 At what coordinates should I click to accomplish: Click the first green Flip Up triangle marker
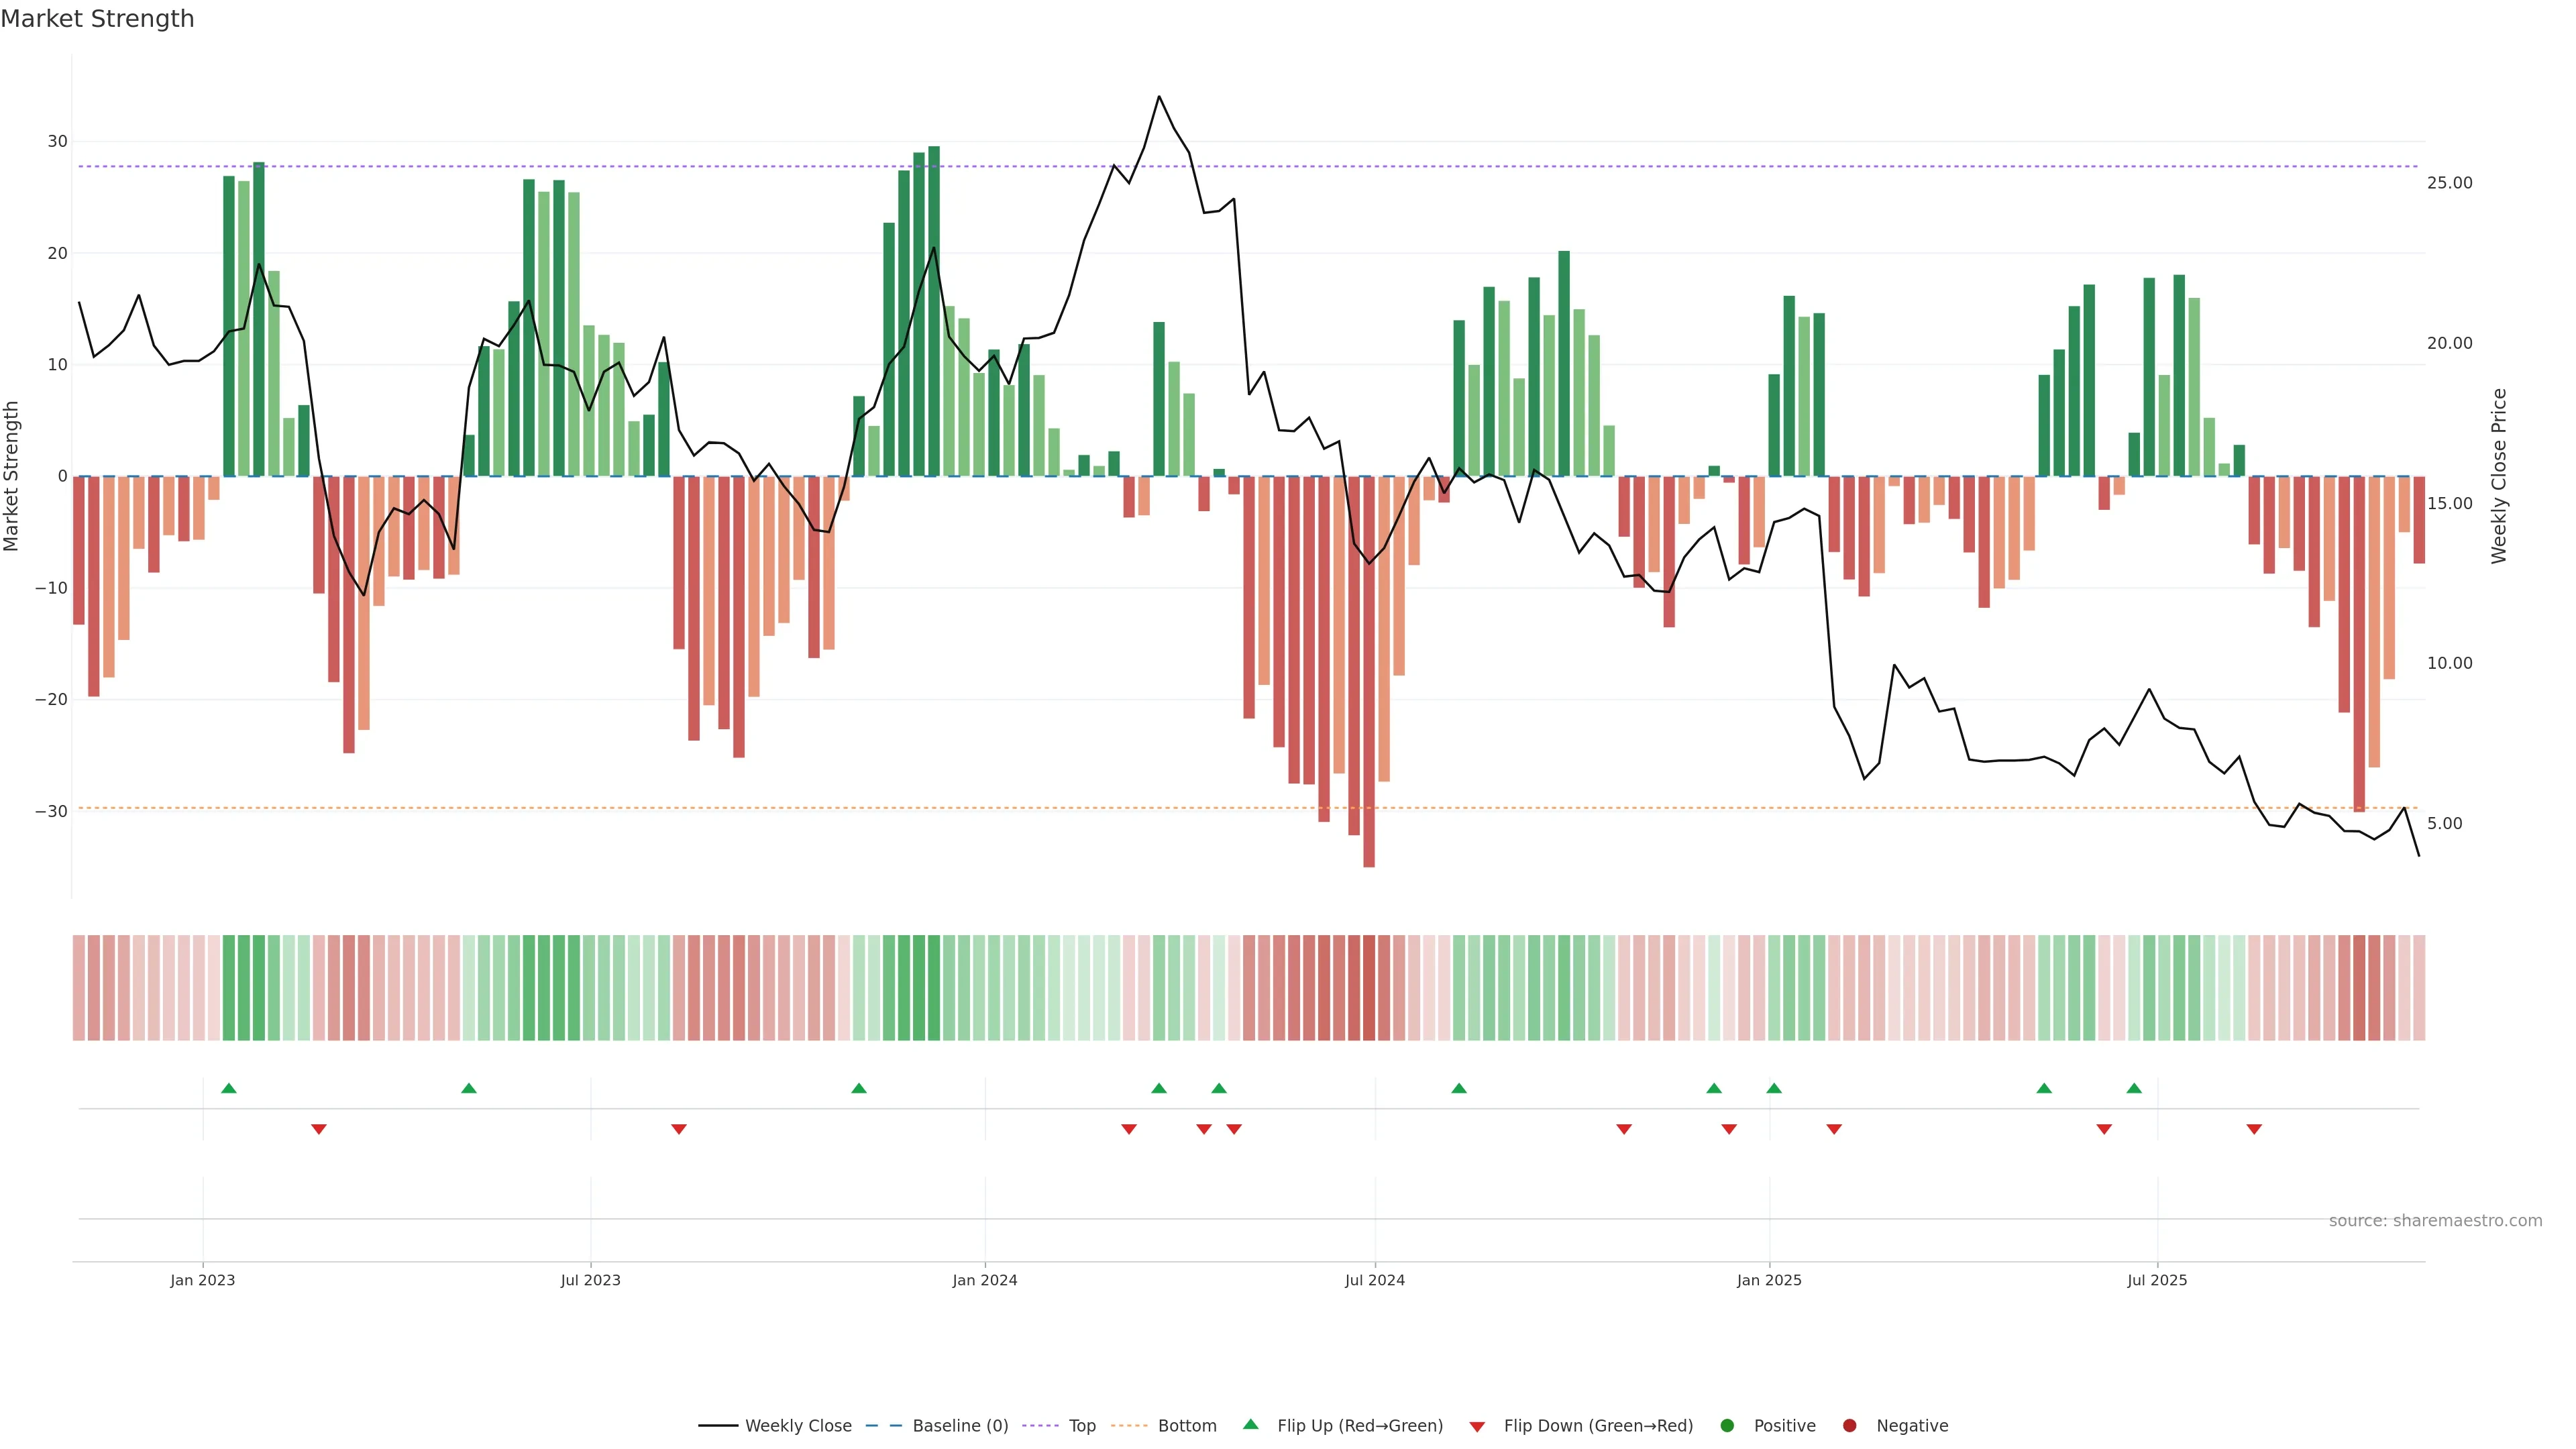(x=228, y=1088)
